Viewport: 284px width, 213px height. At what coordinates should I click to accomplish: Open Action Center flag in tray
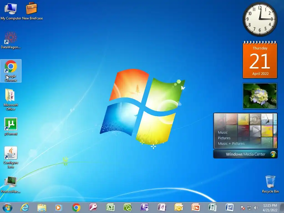(x=242, y=208)
